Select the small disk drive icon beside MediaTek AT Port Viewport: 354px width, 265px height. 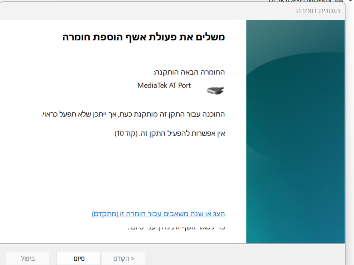click(215, 90)
